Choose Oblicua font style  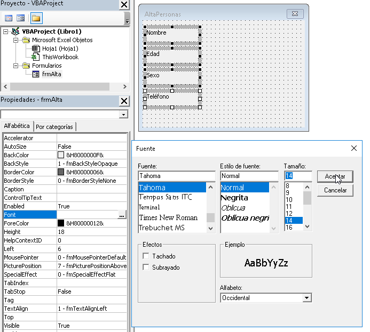coord(233,208)
